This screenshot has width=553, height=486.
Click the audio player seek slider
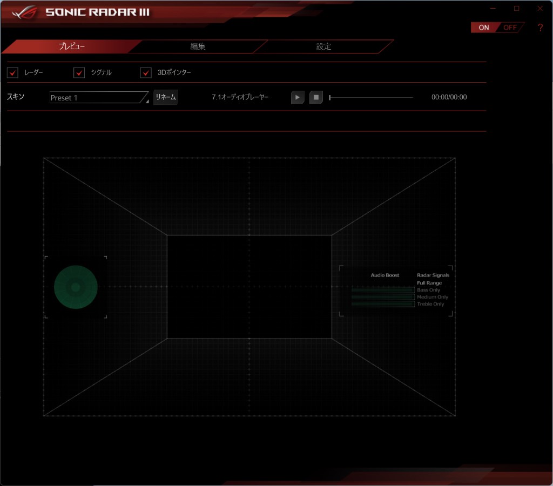click(x=370, y=97)
